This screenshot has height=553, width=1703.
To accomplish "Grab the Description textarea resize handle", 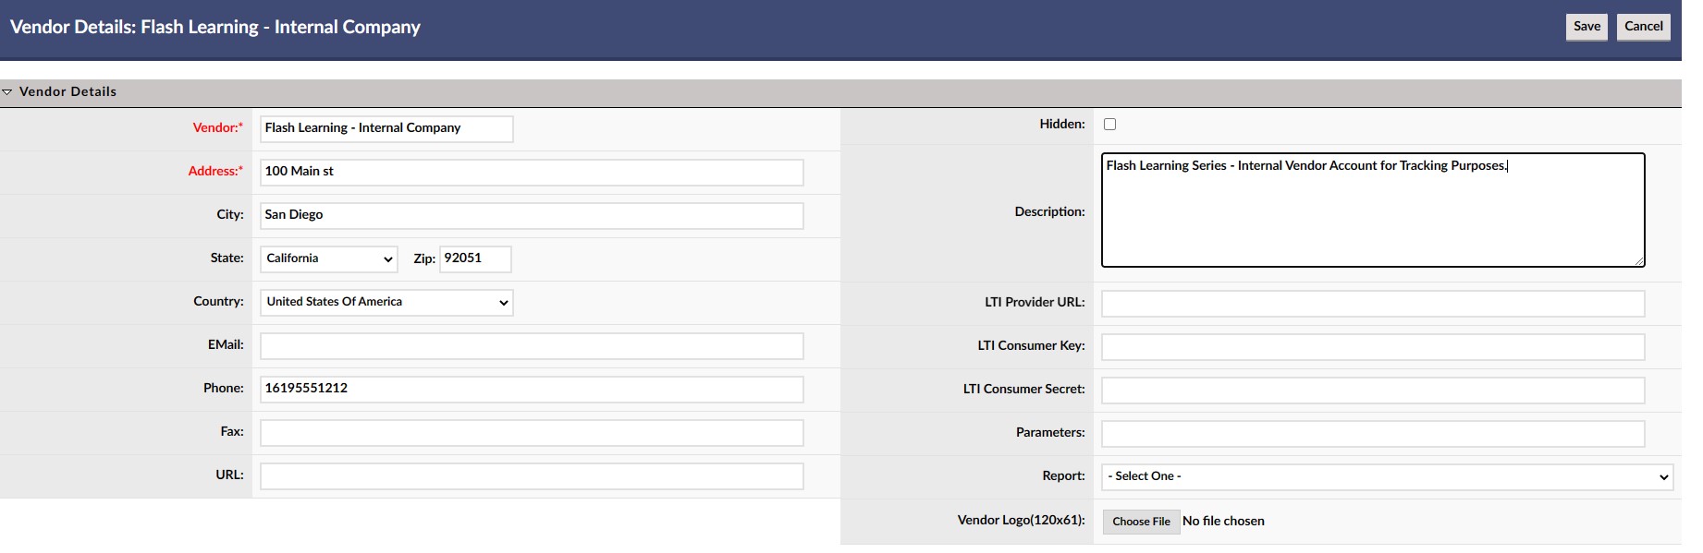I will (x=1639, y=261).
